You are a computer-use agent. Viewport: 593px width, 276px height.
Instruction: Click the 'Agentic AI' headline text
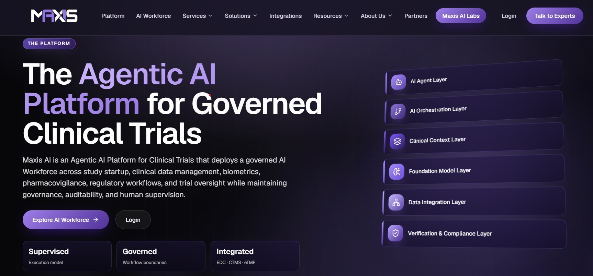click(147, 74)
